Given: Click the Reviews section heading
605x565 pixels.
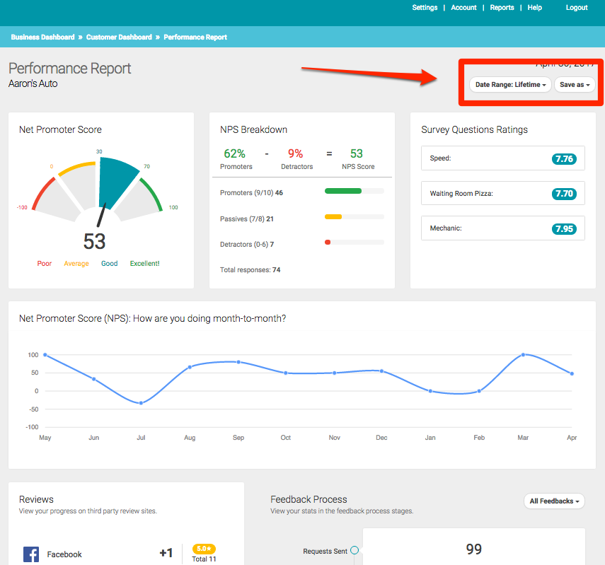Looking at the screenshot, I should tap(36, 499).
